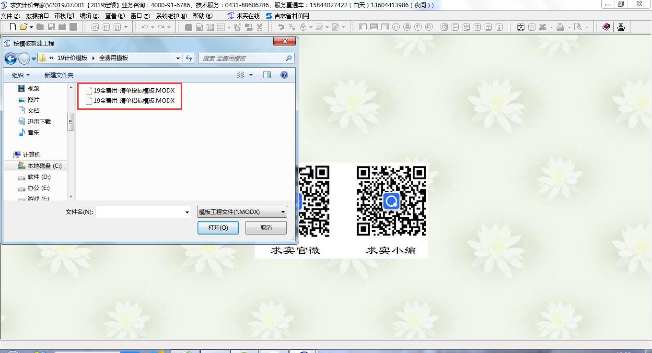Click 取消 to cancel the dialog
The image size is (652, 353).
tap(266, 228)
